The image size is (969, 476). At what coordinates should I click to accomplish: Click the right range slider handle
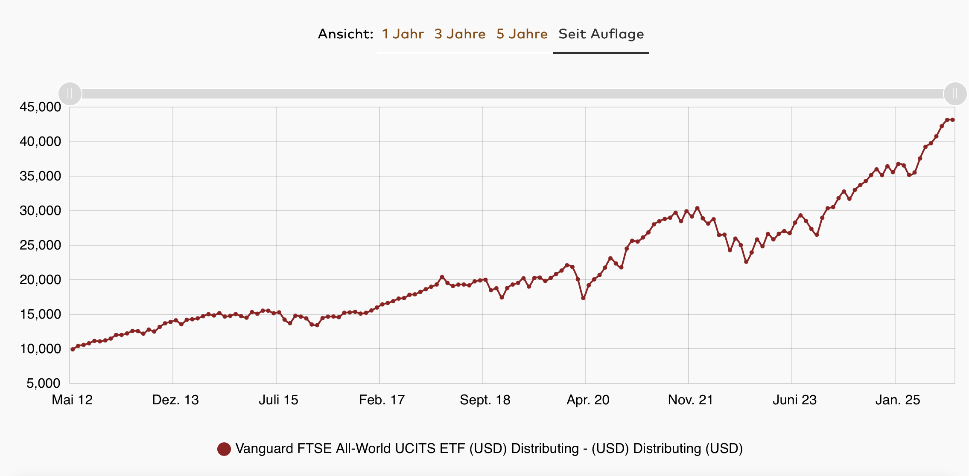tap(954, 94)
